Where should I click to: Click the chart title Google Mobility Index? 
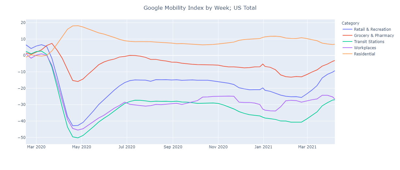(x=200, y=8)
